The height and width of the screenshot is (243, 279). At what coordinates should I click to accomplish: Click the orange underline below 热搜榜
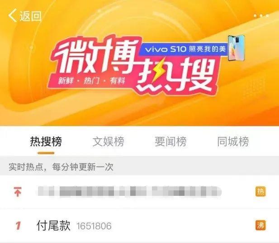[x=46, y=153]
